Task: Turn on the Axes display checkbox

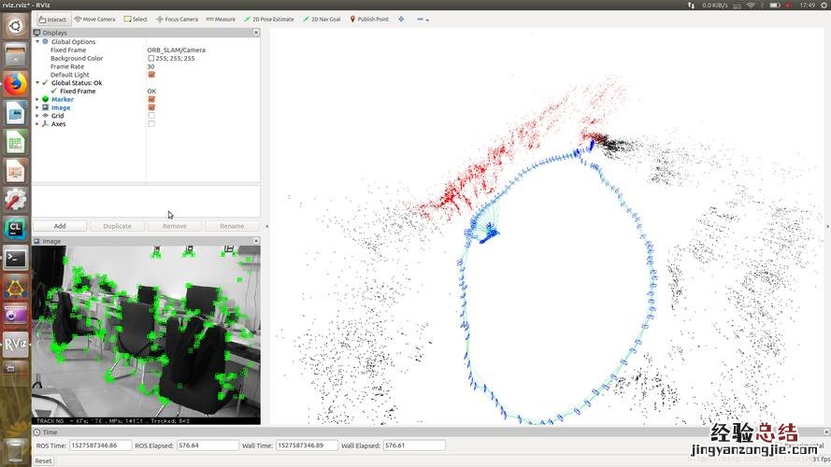Action: pyautogui.click(x=151, y=124)
